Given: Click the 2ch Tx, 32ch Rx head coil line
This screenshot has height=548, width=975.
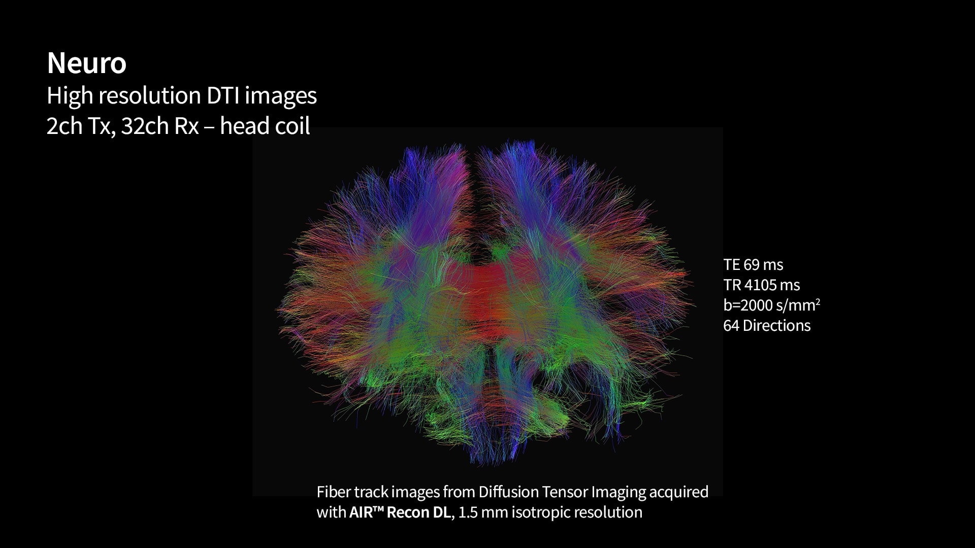Looking at the screenshot, I should click(178, 126).
